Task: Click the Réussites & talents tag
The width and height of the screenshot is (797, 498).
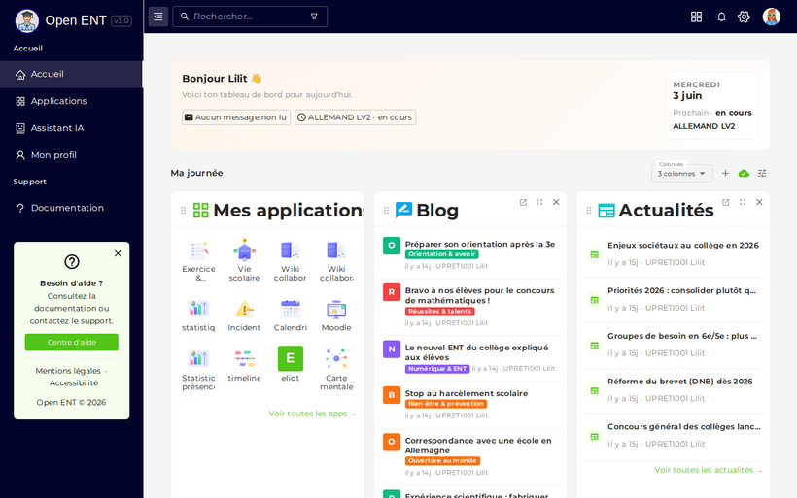Action: [439, 312]
